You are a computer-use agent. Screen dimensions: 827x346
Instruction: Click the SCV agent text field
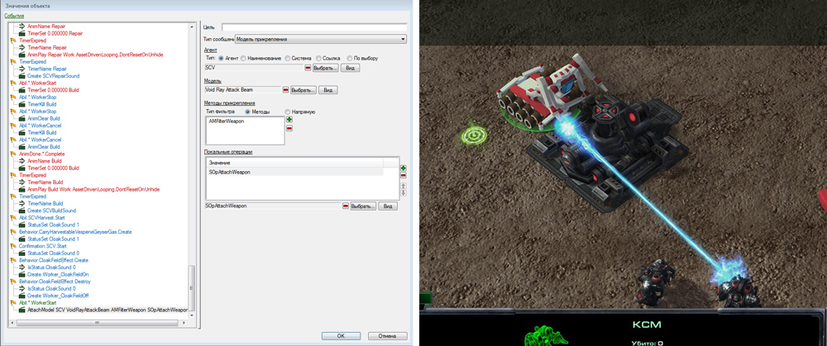(x=254, y=68)
